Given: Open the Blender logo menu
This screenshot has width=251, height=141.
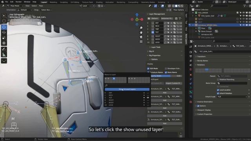Looking at the screenshot, I should (2, 2).
